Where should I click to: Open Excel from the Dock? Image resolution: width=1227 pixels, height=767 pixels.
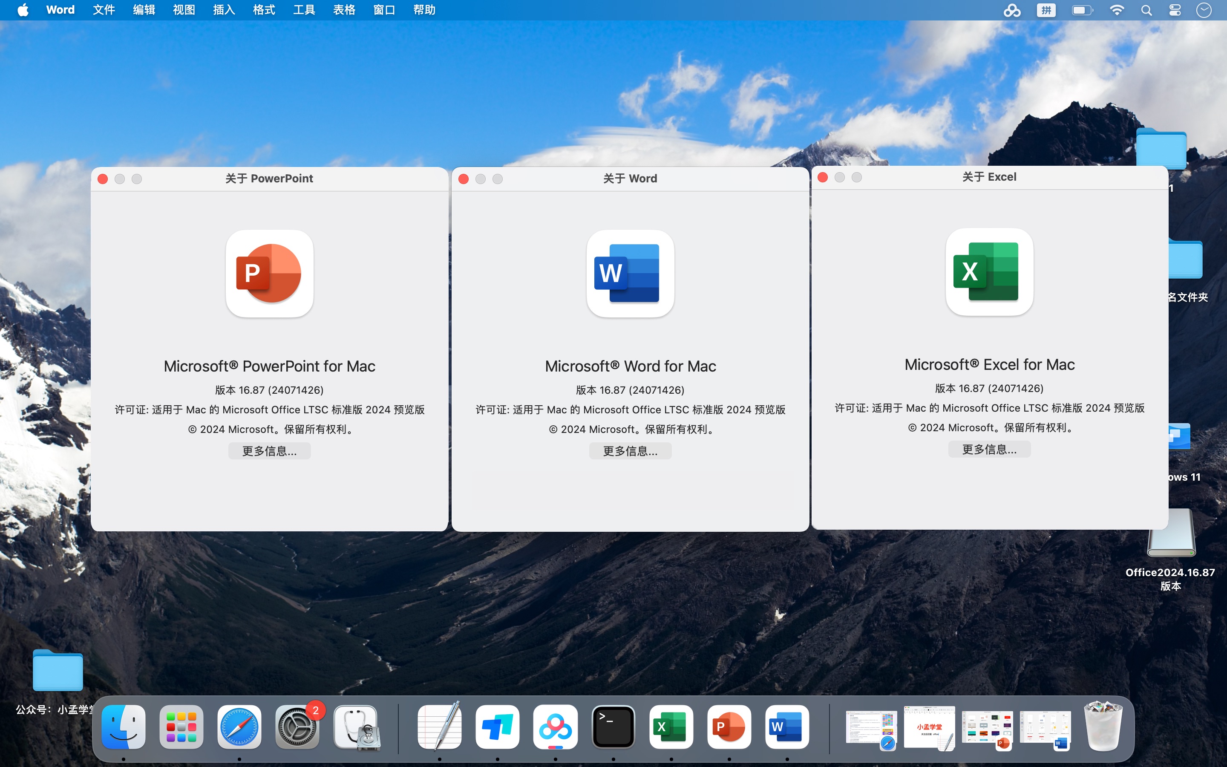tap(671, 727)
